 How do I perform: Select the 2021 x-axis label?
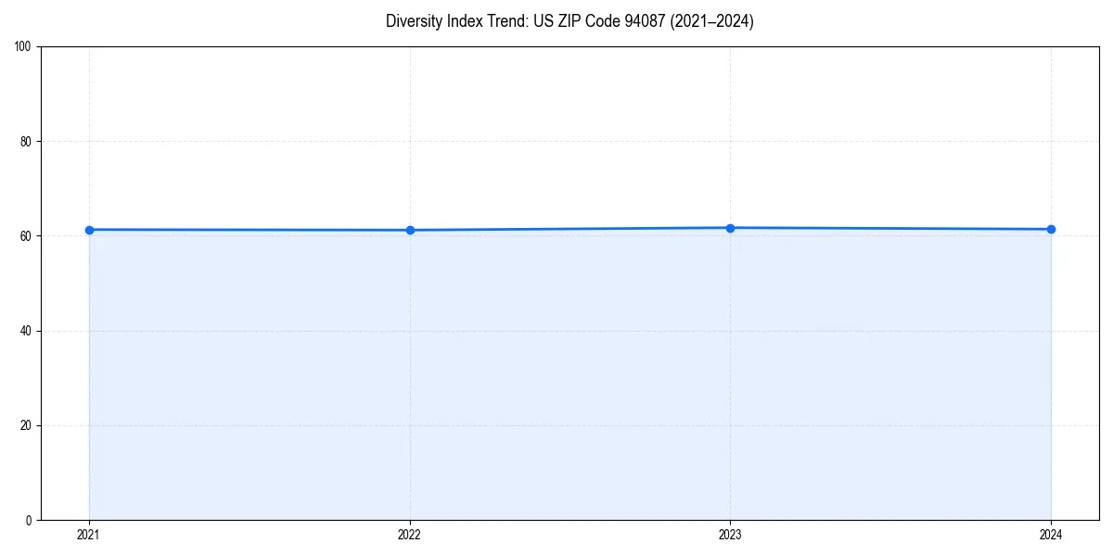(x=89, y=534)
